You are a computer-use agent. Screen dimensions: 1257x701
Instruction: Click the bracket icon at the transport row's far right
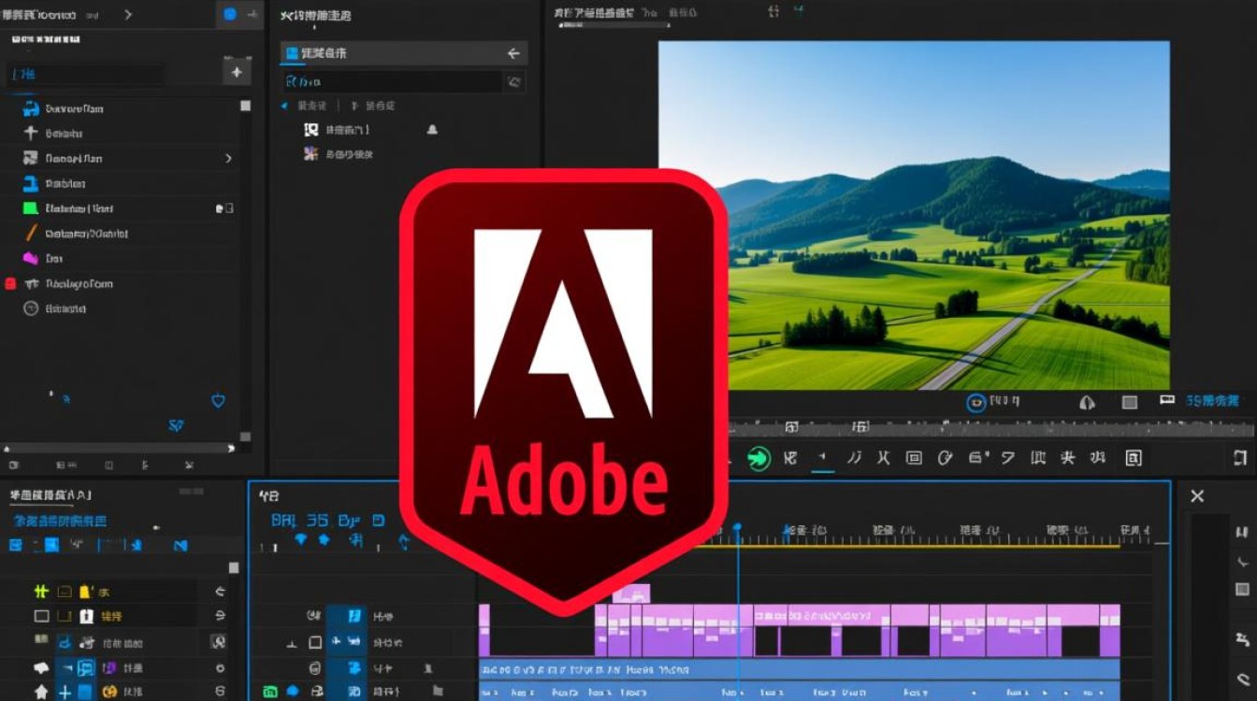point(1240,458)
